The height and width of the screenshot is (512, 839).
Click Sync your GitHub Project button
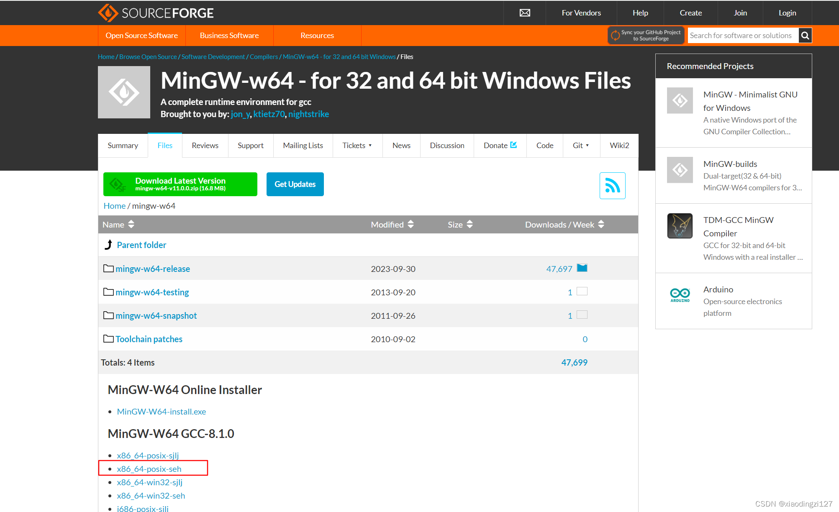646,36
